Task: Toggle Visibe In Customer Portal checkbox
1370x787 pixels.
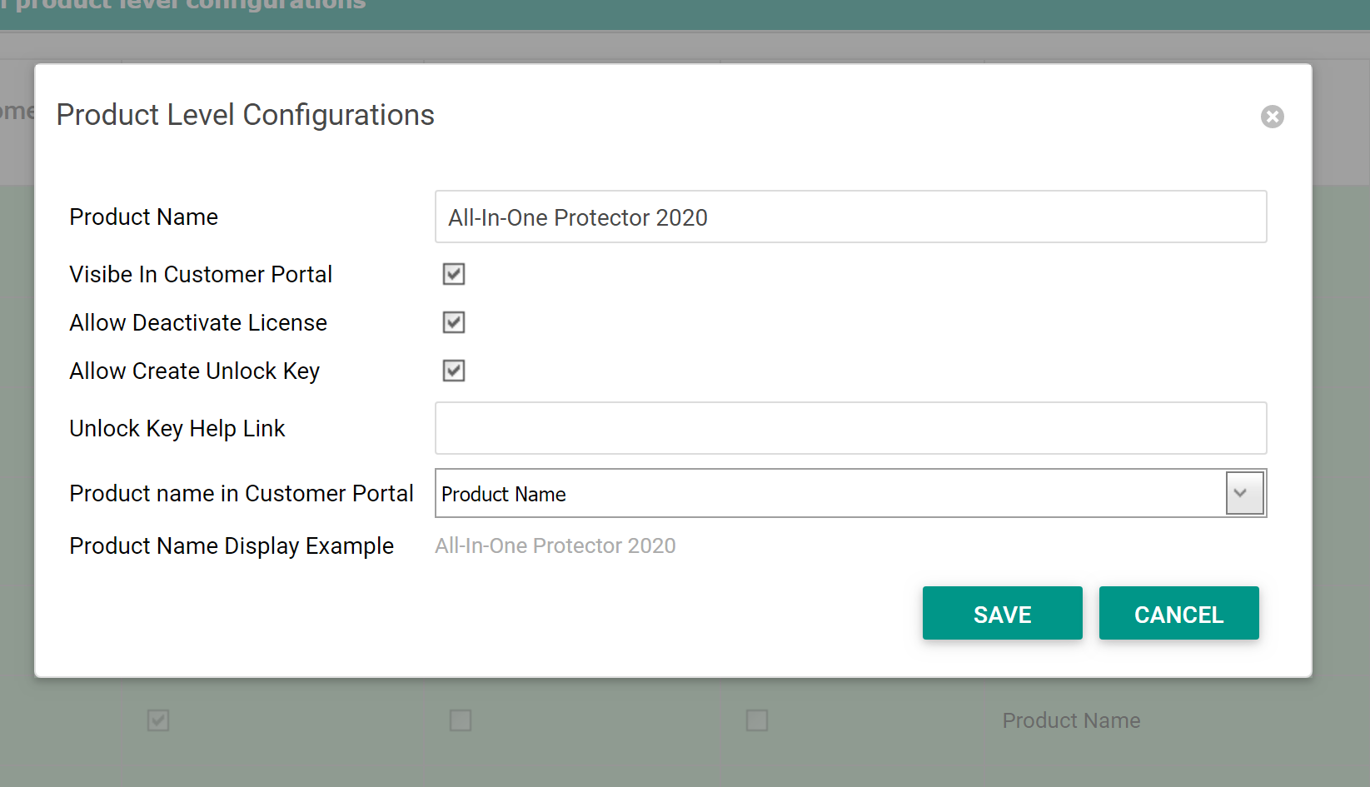Action: pos(454,274)
